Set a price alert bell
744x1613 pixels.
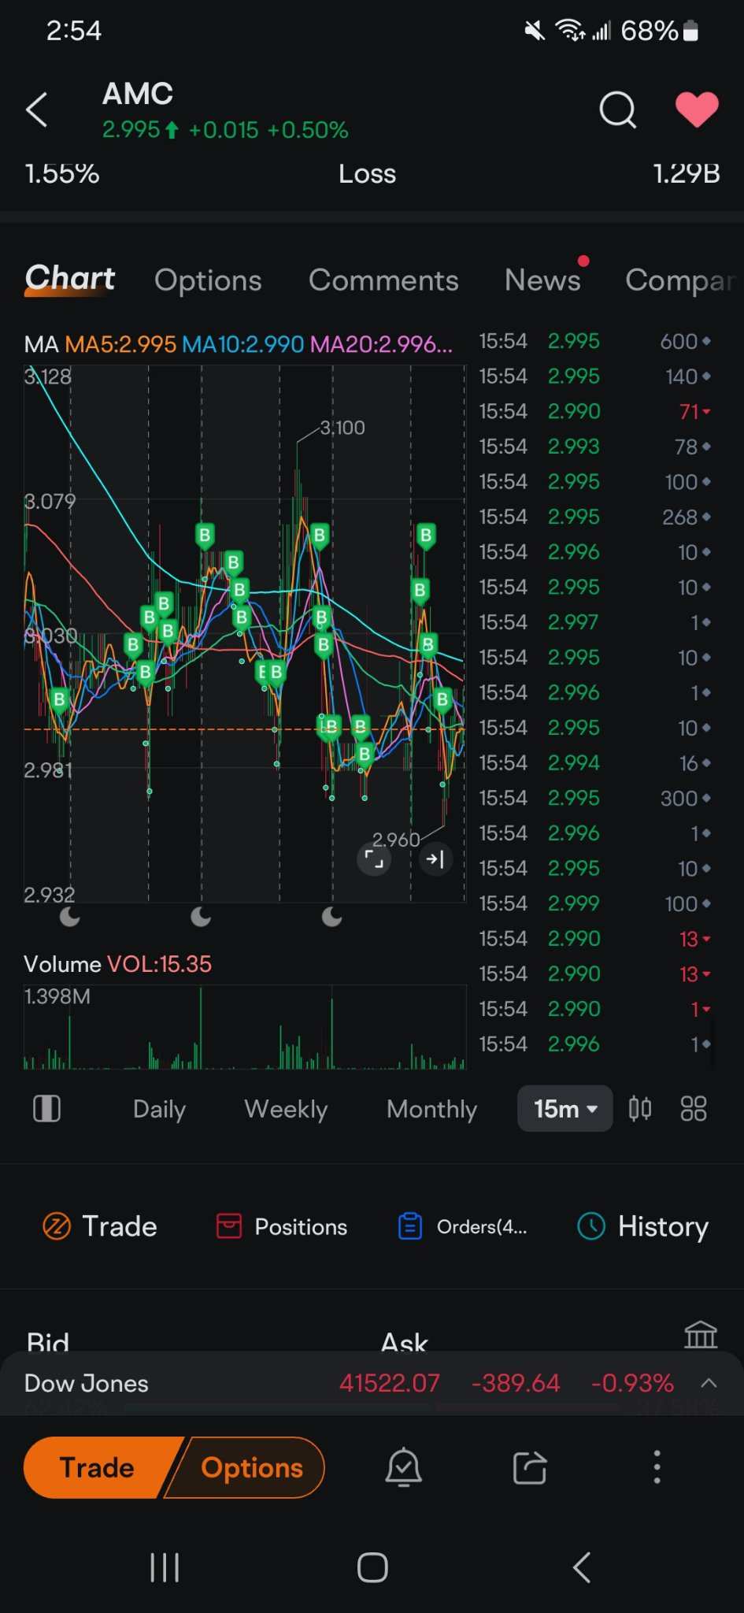coord(404,1467)
